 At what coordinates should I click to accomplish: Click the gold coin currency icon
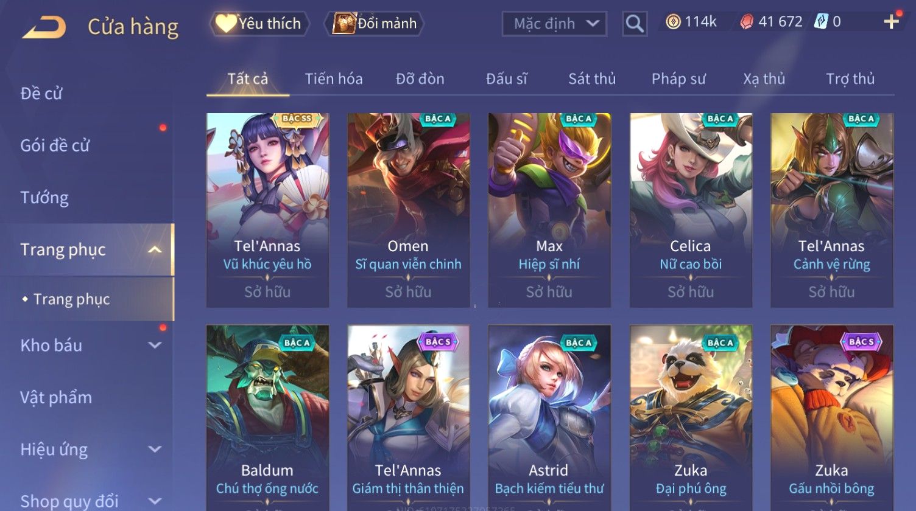[673, 22]
